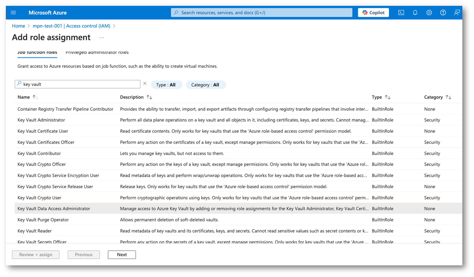
Task: Click the BuiltInRole cell for Key Vault Reader
Action: point(383,231)
